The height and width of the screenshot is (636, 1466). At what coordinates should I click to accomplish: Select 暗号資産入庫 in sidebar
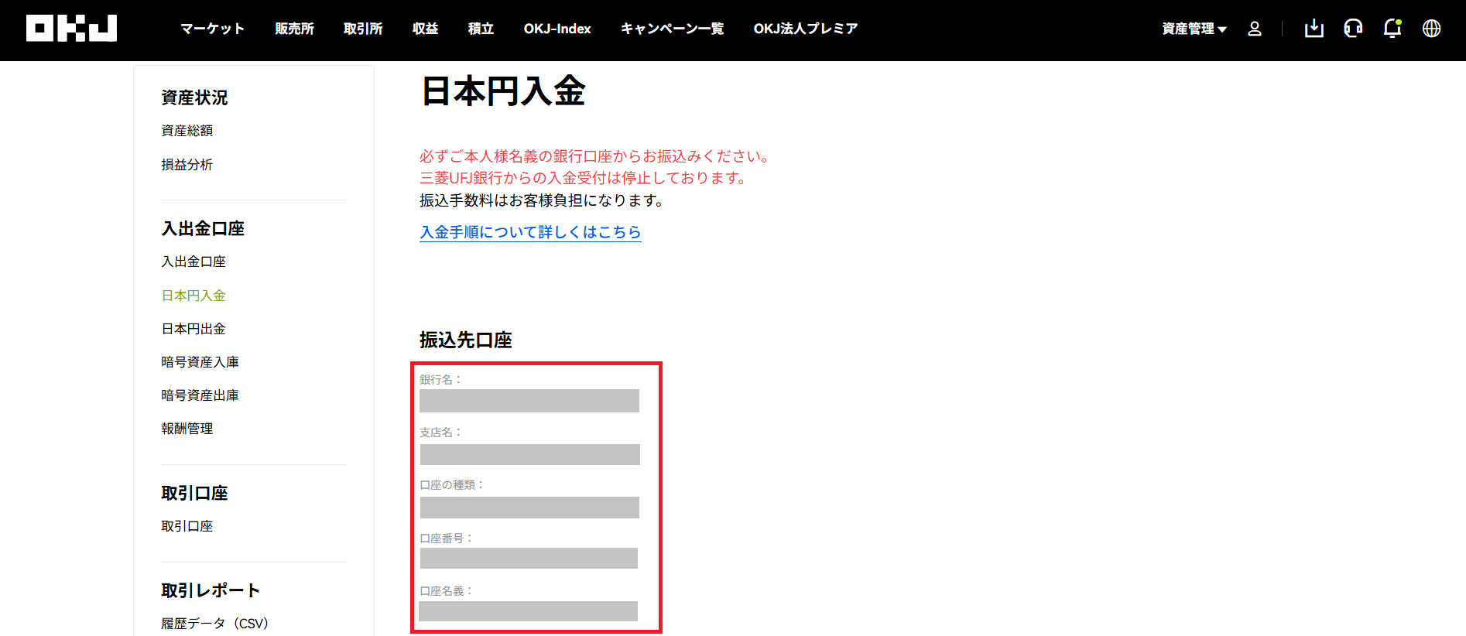(200, 362)
